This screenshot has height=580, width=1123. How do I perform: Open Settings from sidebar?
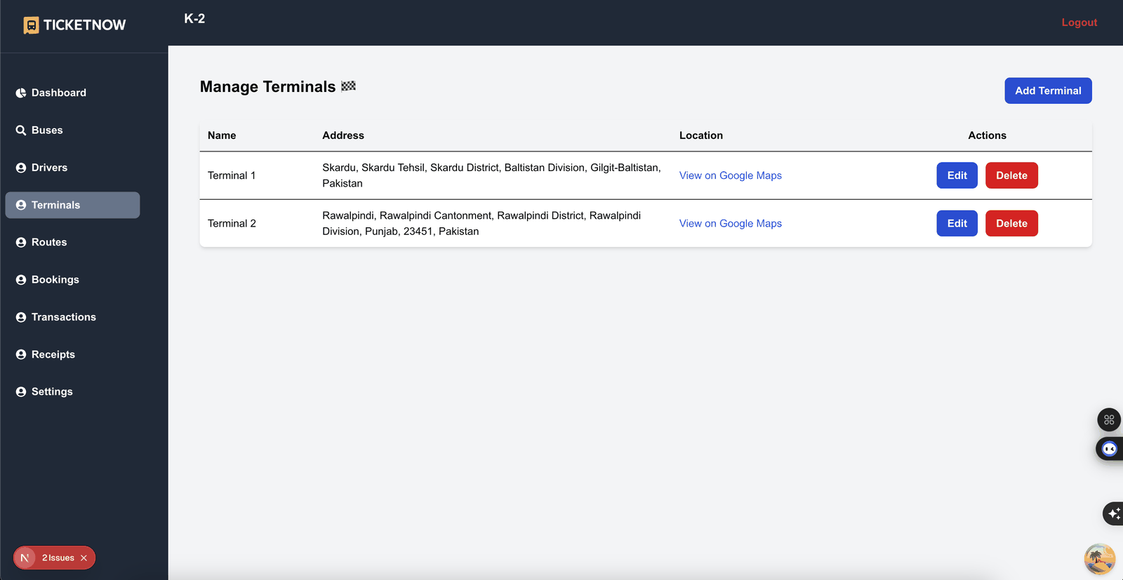click(72, 391)
